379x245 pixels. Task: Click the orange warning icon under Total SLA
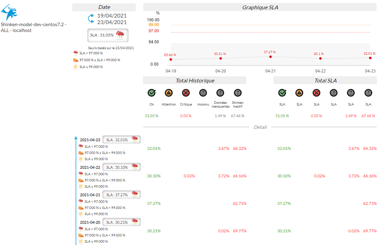(x=299, y=93)
